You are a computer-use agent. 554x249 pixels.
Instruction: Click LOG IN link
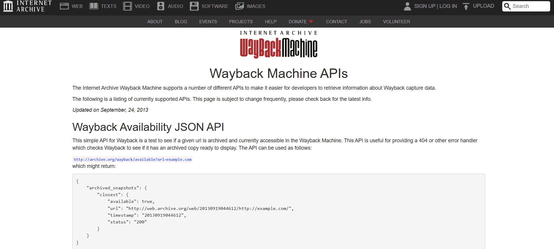pos(448,6)
